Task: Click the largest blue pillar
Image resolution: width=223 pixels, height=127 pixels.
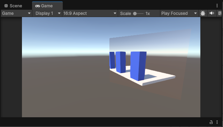Action: (138, 66)
